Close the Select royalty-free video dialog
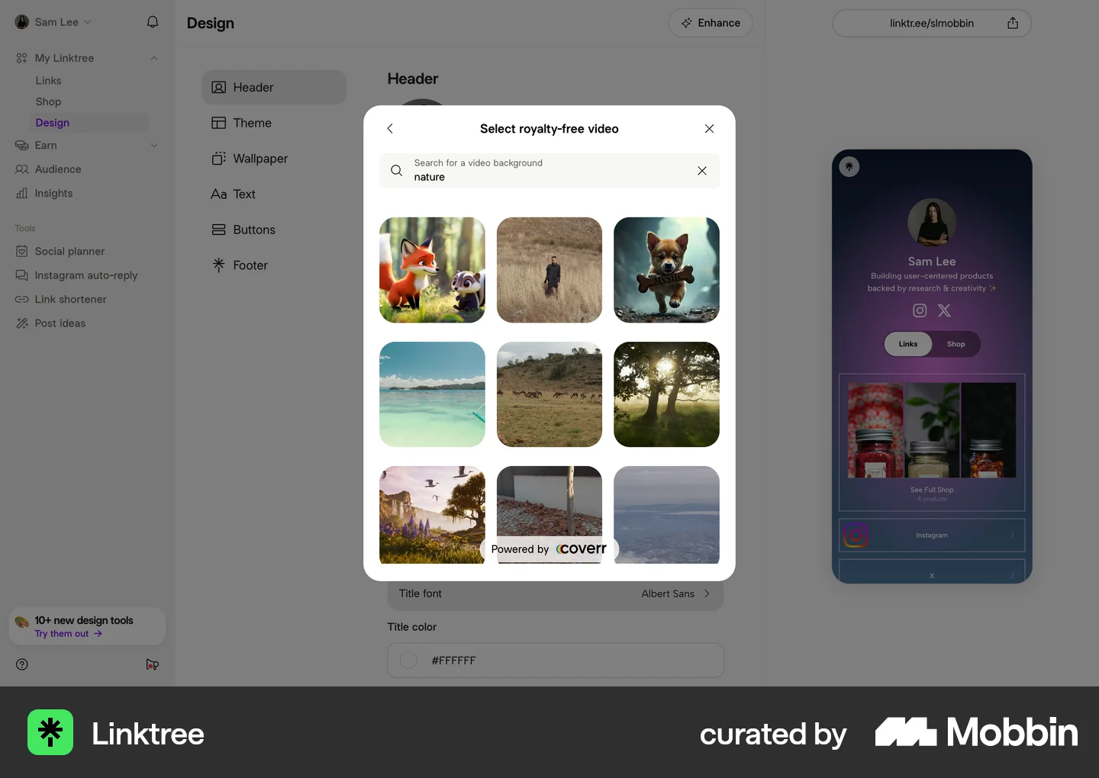The height and width of the screenshot is (778, 1099). coord(709,129)
